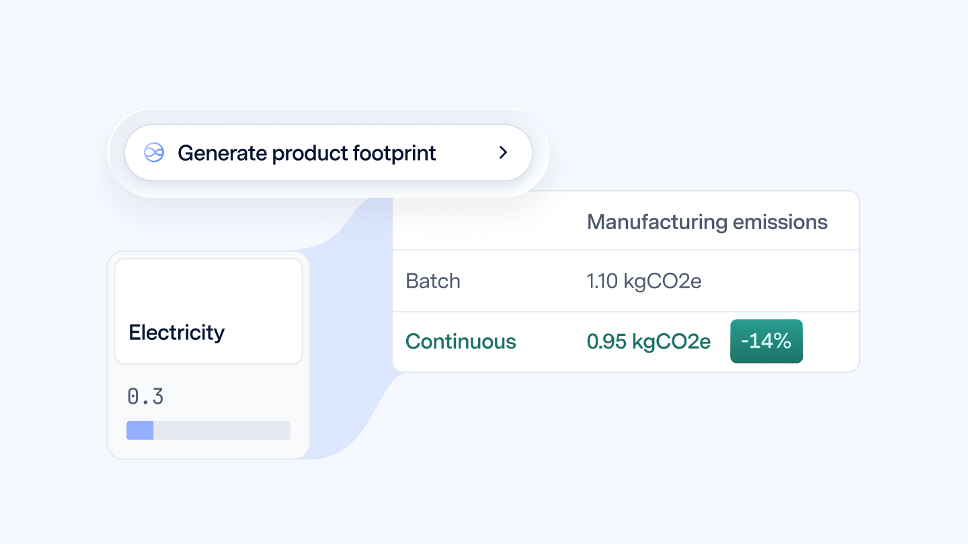Click the -14% green badge
Screen dimensions: 968x544
point(766,341)
